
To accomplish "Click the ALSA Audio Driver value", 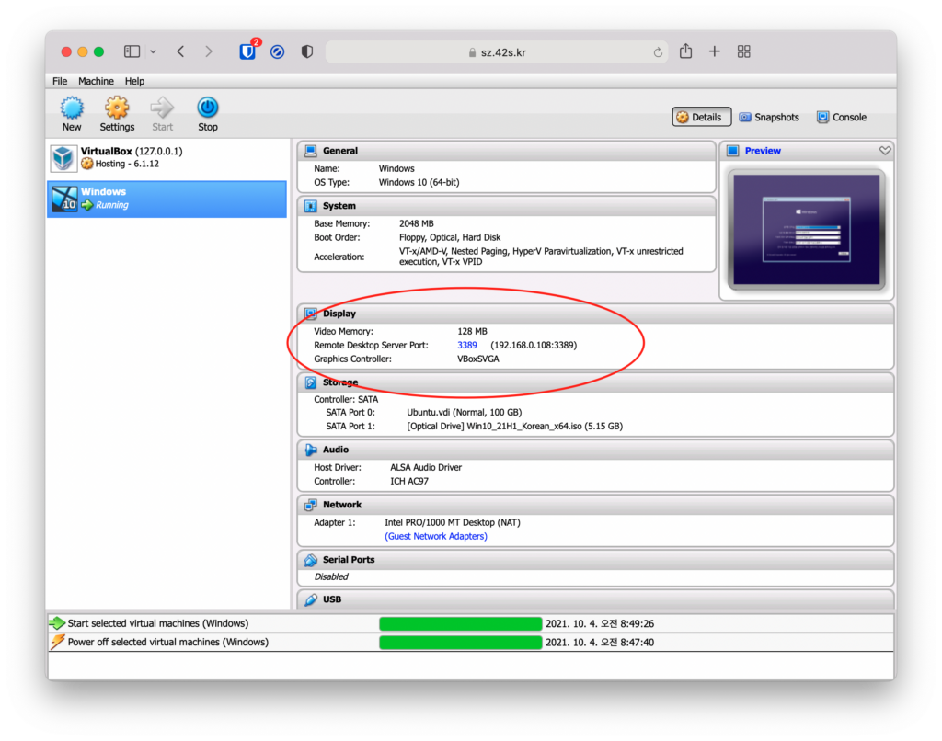I will [x=425, y=467].
